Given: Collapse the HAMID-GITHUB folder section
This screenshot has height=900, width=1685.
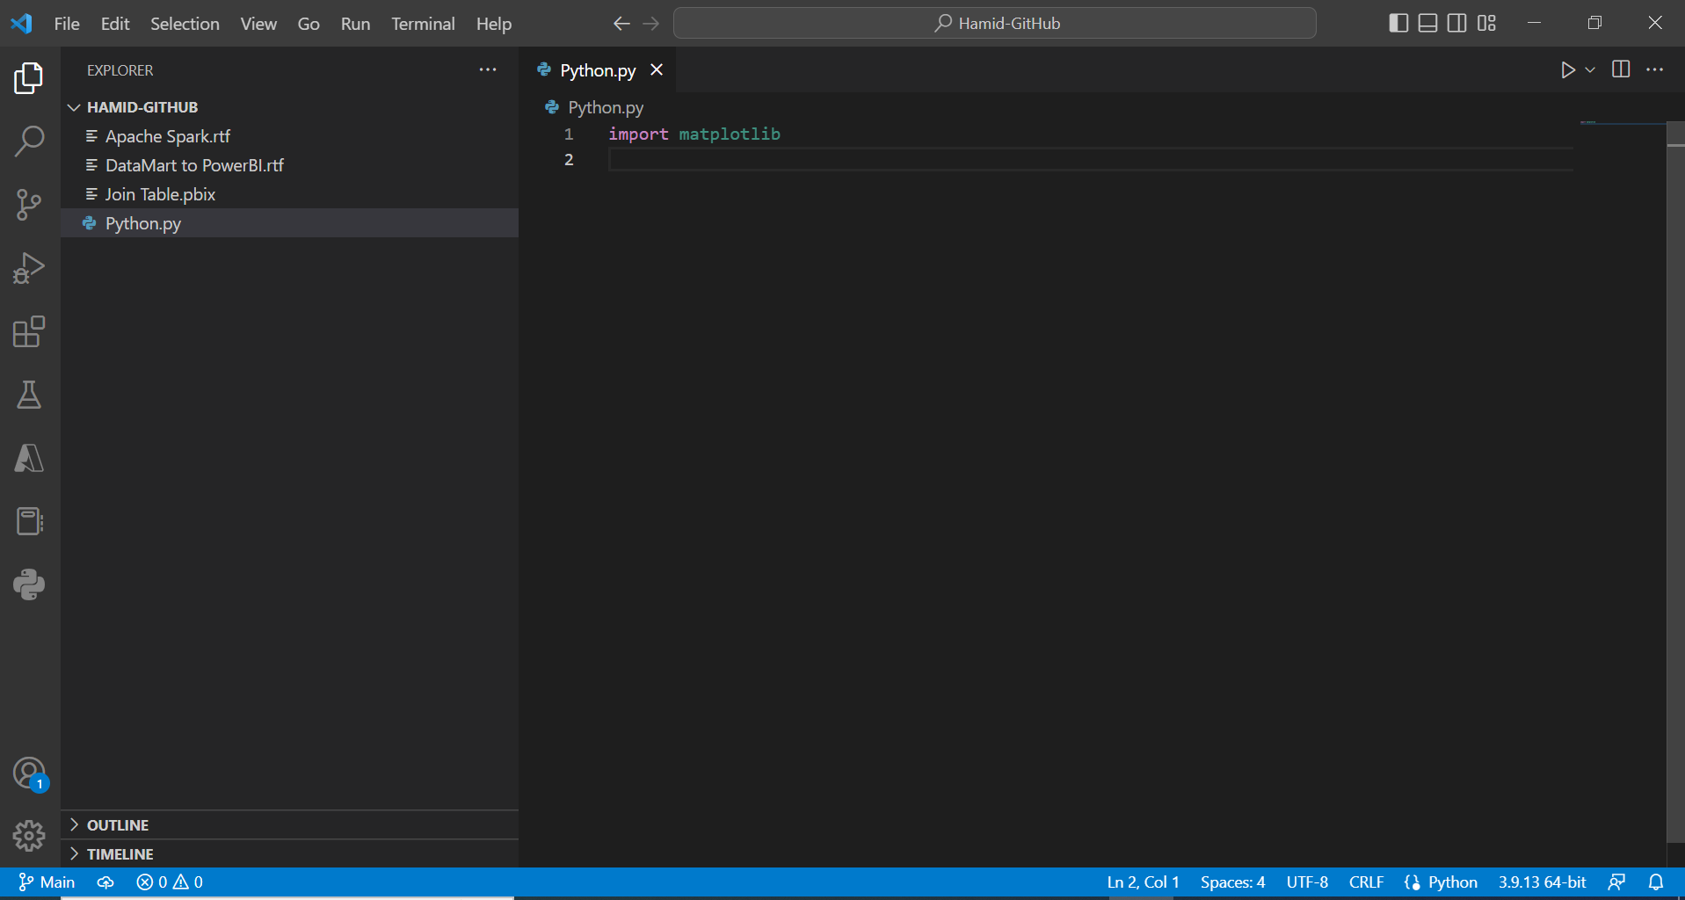Looking at the screenshot, I should tap(290, 107).
